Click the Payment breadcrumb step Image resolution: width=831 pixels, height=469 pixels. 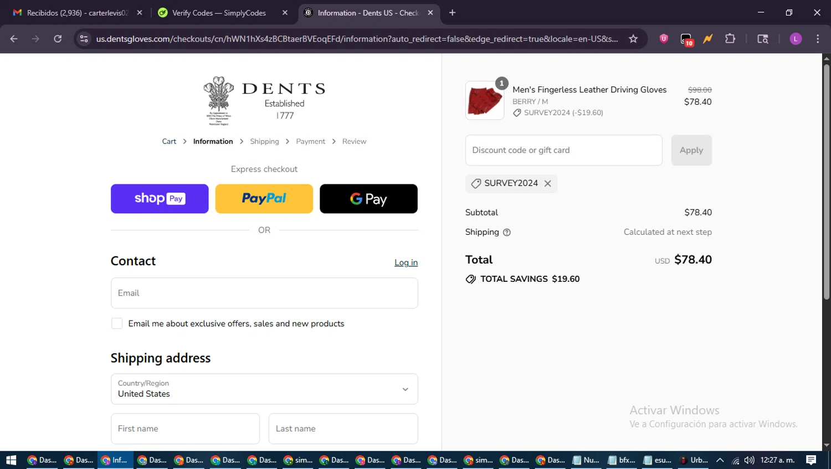coord(310,142)
